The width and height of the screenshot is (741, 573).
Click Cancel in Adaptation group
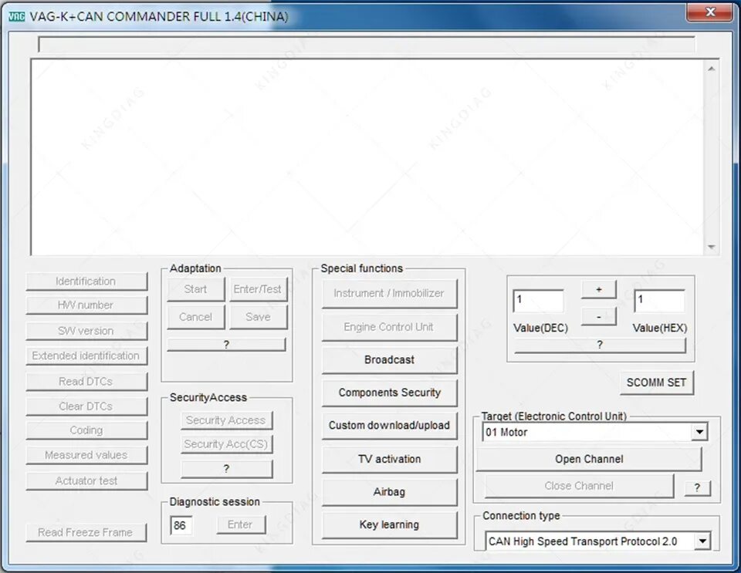tap(195, 317)
